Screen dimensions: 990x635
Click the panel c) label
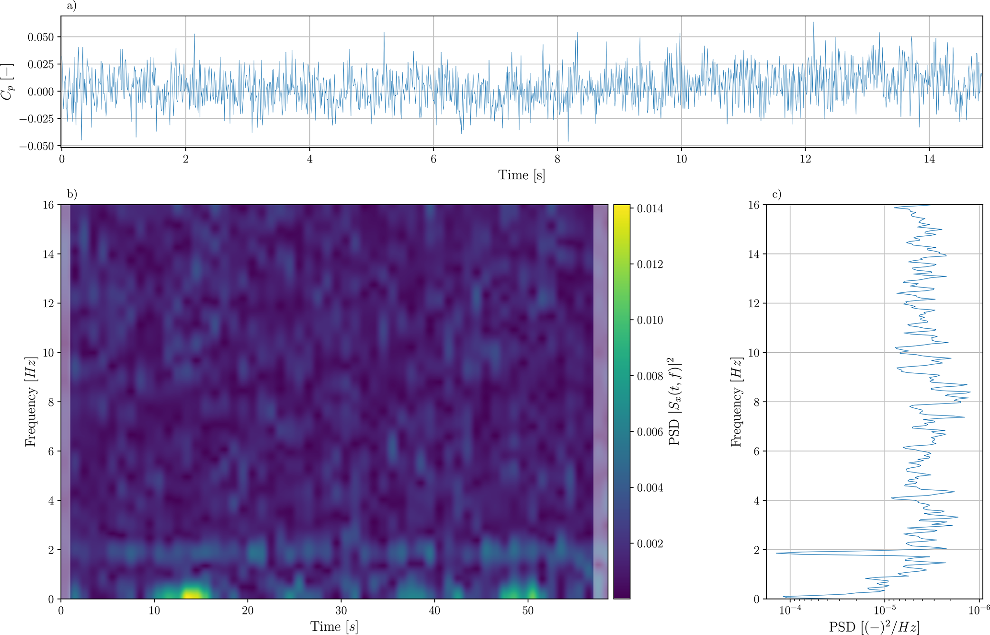point(776,194)
